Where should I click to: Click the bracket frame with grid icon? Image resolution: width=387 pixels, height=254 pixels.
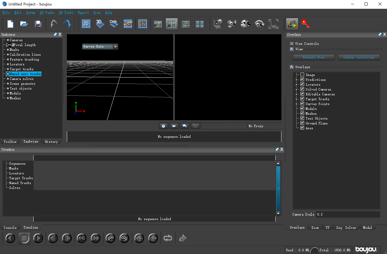(x=274, y=24)
